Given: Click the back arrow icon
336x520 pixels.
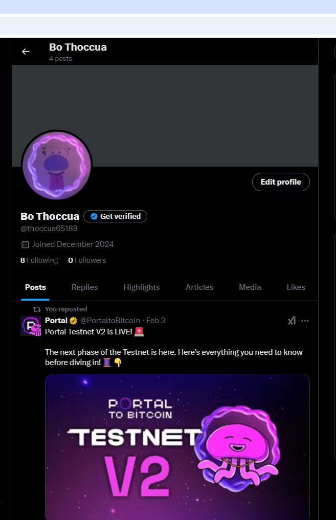Looking at the screenshot, I should [26, 52].
